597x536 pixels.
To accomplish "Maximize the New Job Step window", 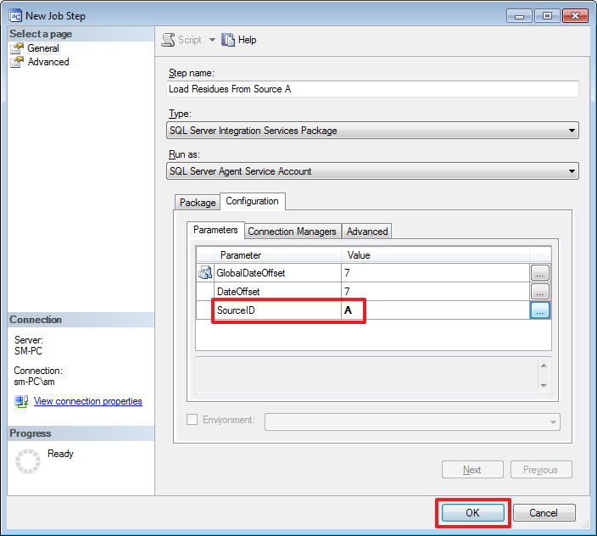I will (x=547, y=16).
